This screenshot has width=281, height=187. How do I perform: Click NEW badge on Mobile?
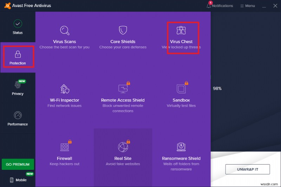pos(30,174)
